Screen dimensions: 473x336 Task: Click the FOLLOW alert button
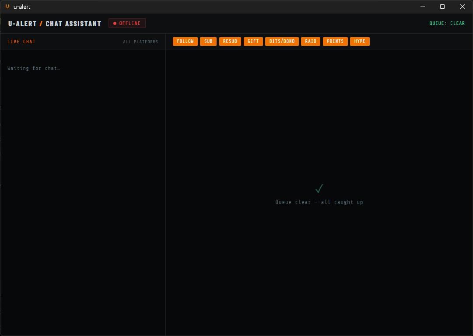click(x=185, y=41)
